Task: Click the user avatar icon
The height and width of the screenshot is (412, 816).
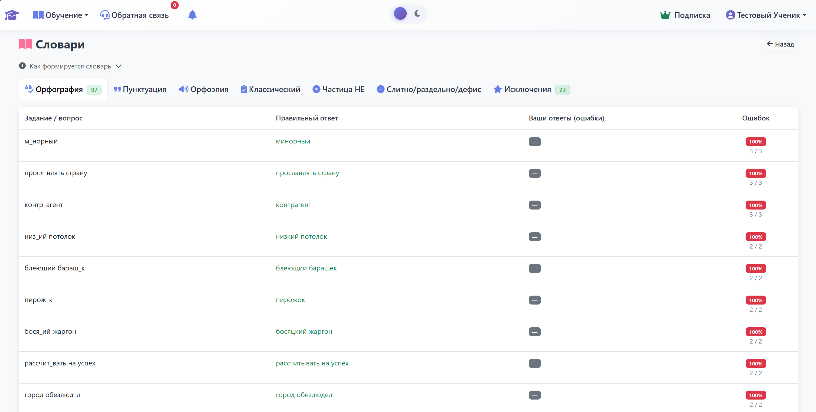Action: coord(730,15)
